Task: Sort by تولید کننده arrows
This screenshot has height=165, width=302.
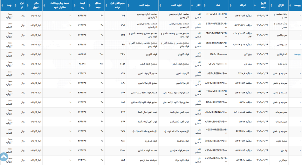Action: point(160,5)
